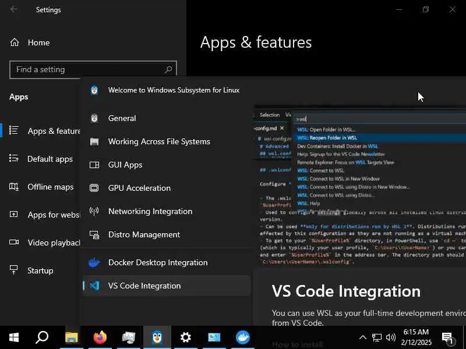Viewport: 466px width, 349px height.
Task: Click the penguin icon next to General
Action: click(x=94, y=118)
